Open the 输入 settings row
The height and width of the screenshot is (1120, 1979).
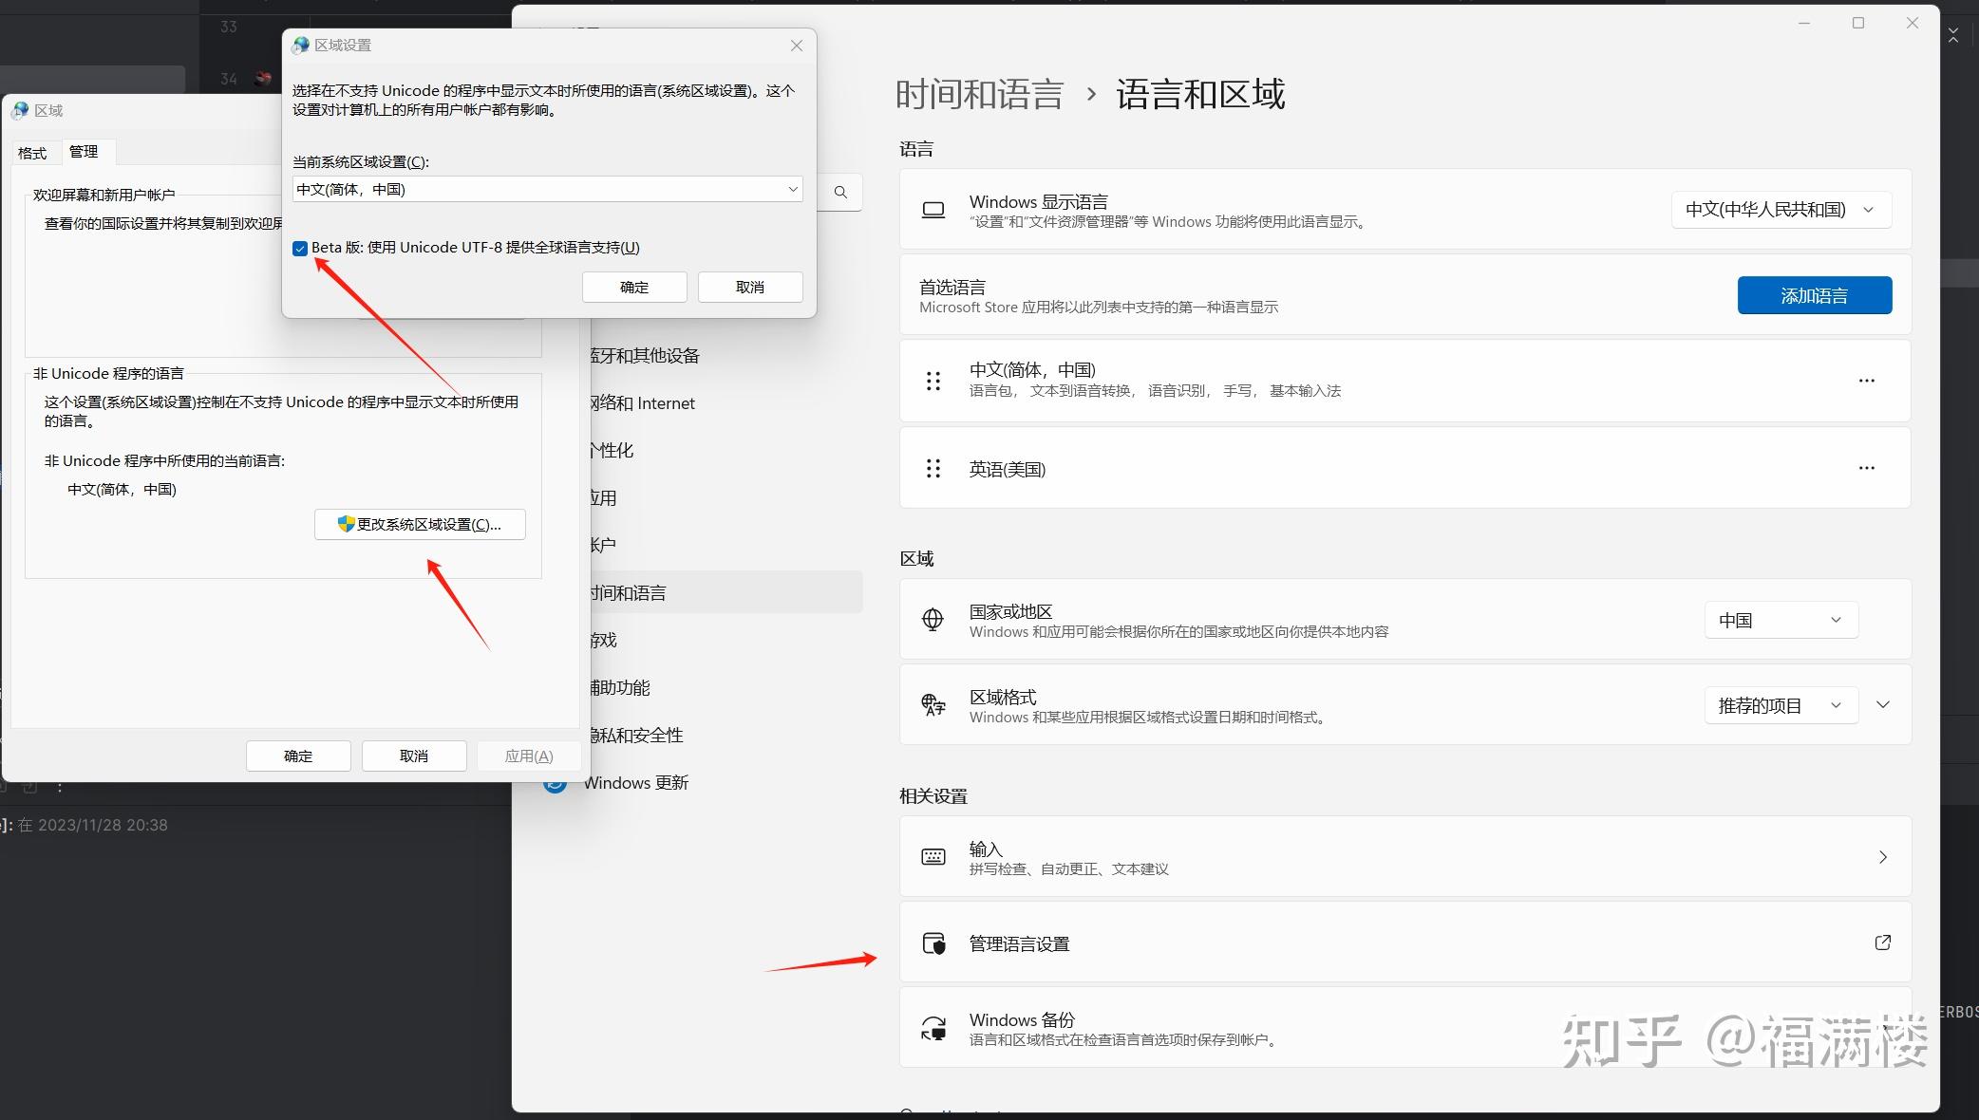coord(1405,857)
